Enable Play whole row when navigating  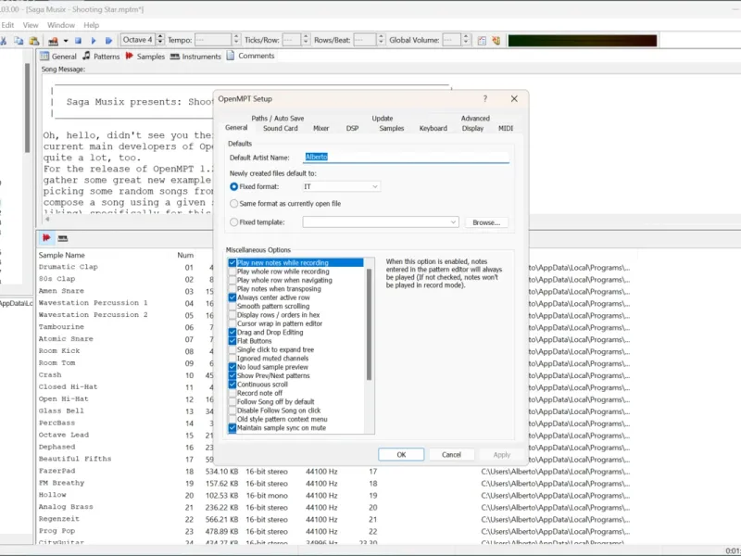[232, 280]
